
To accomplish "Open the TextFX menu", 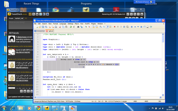I will (87, 24).
